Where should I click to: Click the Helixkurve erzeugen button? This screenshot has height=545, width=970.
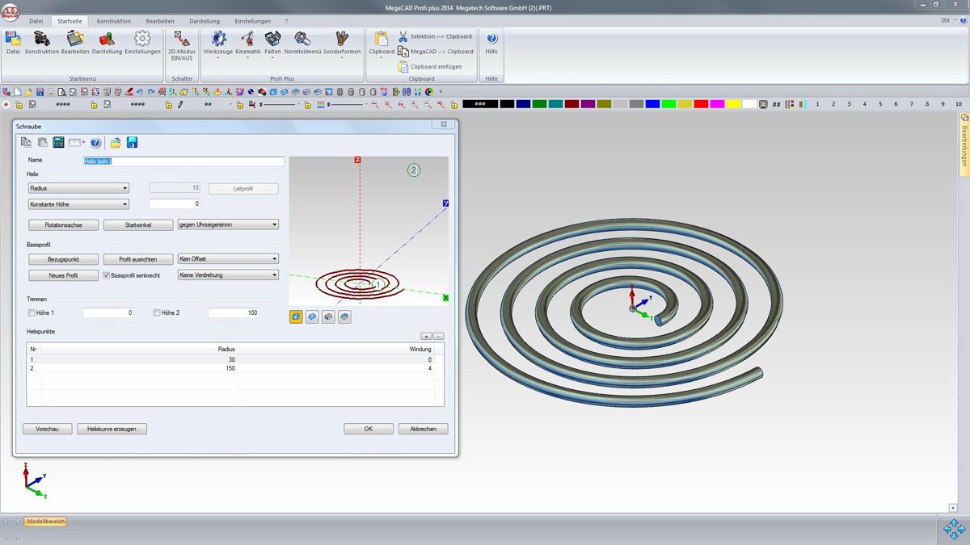click(112, 429)
